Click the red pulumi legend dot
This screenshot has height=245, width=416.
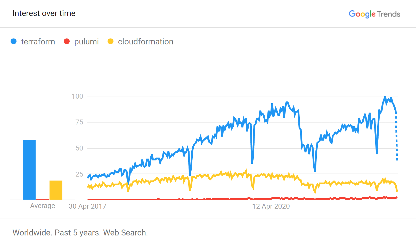[67, 42]
